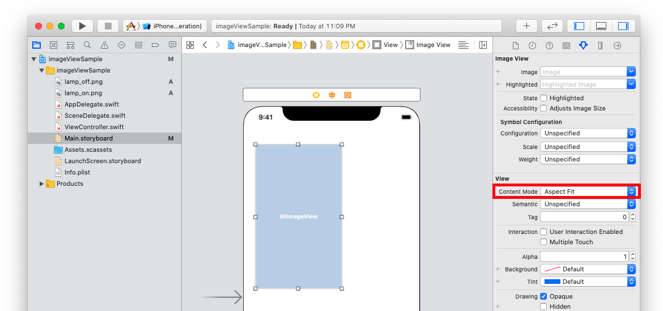The width and height of the screenshot is (663, 311).
Task: Click View Controller dock icon above canvas
Action: 316,95
